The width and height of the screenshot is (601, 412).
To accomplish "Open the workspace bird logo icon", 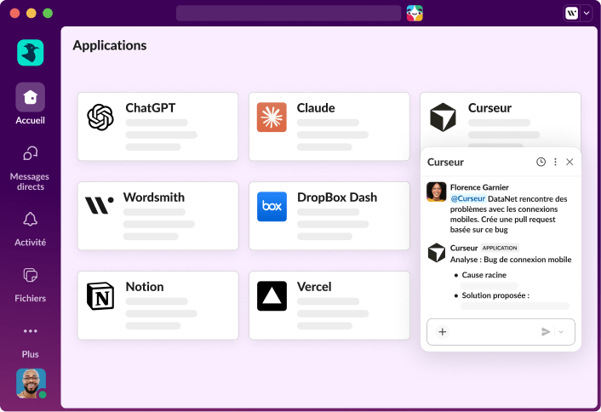I will pos(31,53).
